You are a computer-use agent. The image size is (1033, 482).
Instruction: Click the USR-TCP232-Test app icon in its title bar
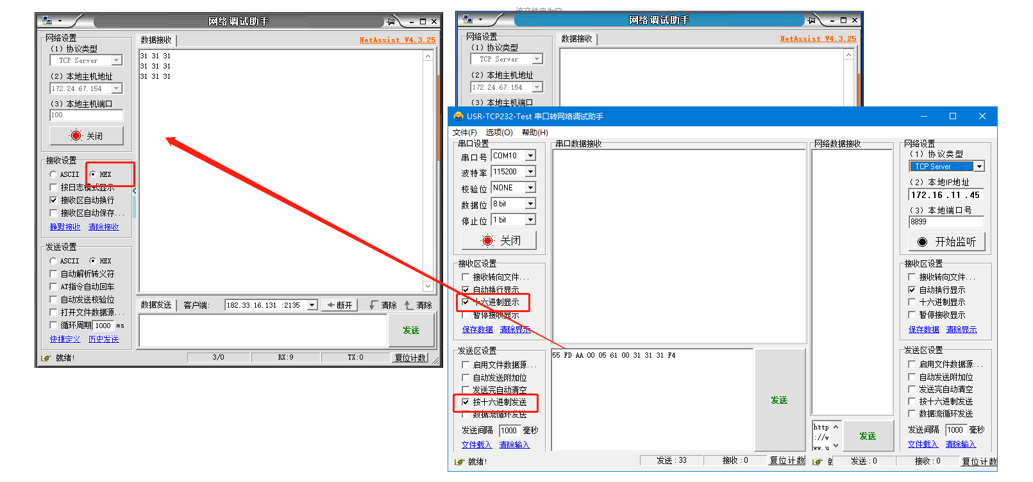458,116
